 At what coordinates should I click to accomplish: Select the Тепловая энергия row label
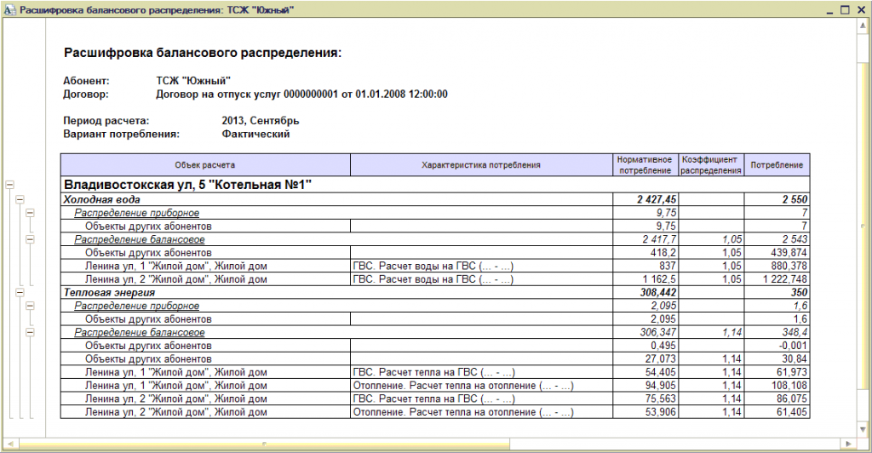coord(109,292)
